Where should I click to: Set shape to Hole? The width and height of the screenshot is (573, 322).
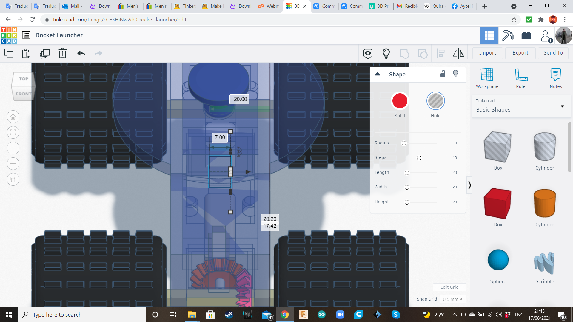point(435,101)
